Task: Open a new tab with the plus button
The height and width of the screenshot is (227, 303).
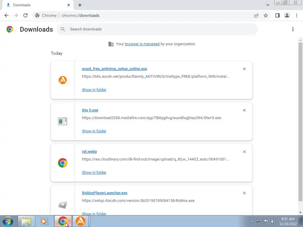Action: [x=80, y=5]
